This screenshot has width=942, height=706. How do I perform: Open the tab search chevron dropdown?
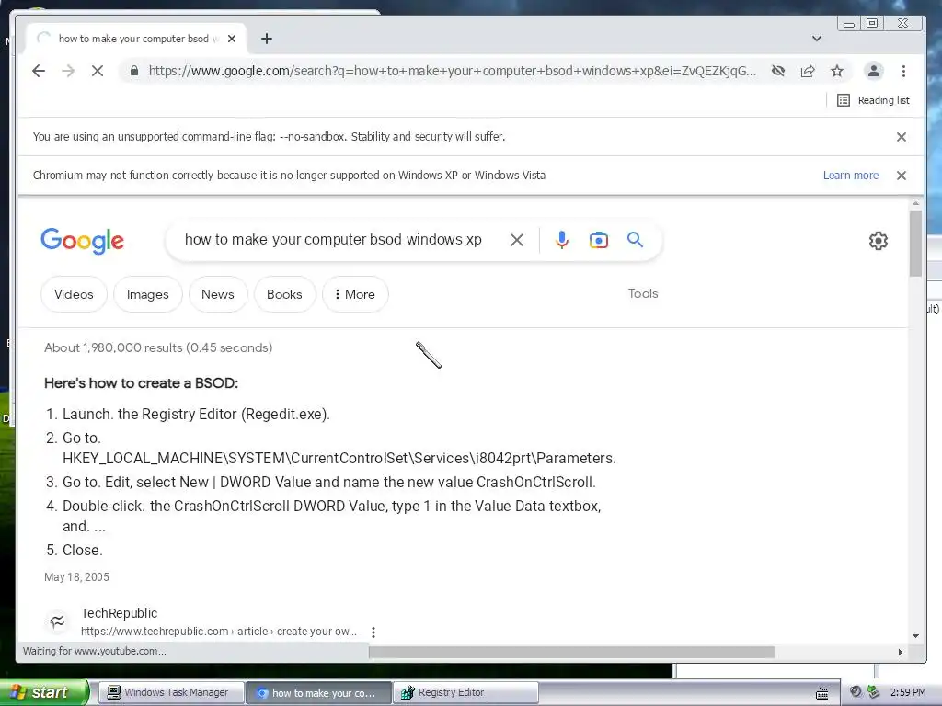pos(817,39)
